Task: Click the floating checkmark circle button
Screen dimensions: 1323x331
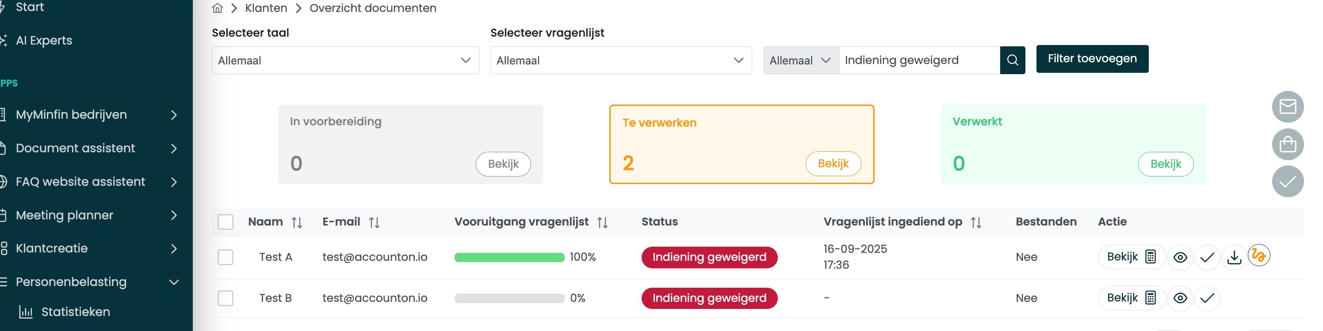Action: tap(1287, 181)
